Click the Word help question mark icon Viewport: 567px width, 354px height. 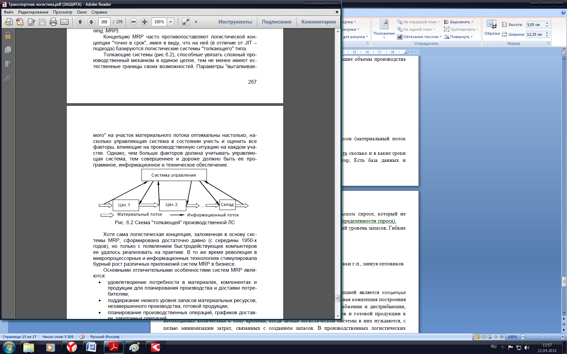(563, 12)
